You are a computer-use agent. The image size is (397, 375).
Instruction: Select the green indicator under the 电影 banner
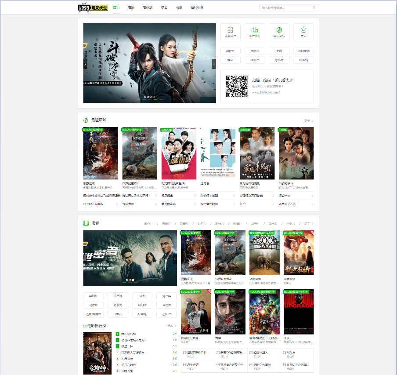point(125,283)
